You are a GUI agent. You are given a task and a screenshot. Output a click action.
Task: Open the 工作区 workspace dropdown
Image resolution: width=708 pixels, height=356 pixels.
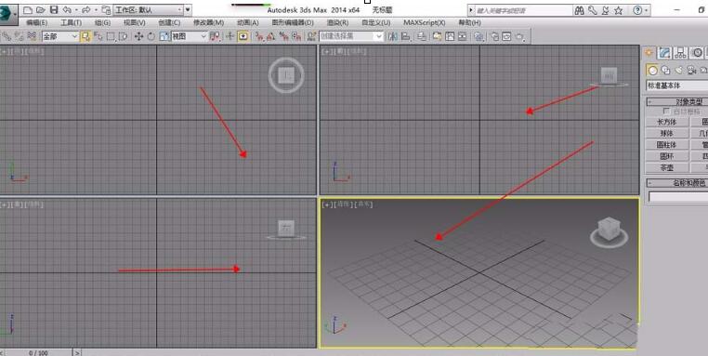click(x=148, y=9)
